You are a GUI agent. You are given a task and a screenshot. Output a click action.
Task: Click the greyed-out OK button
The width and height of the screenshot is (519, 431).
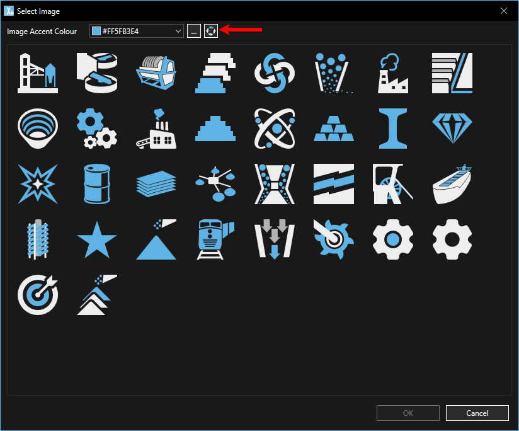tap(408, 413)
